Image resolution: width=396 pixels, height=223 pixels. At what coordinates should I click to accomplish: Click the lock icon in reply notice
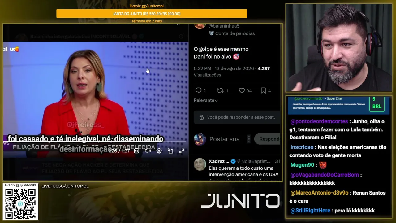pos(201,117)
